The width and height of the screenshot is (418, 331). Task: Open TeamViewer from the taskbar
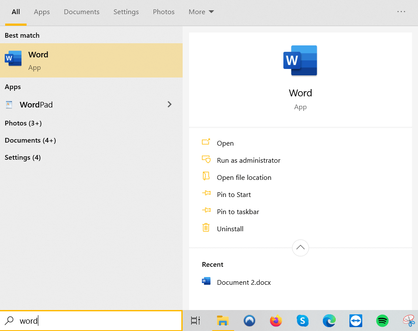click(355, 320)
